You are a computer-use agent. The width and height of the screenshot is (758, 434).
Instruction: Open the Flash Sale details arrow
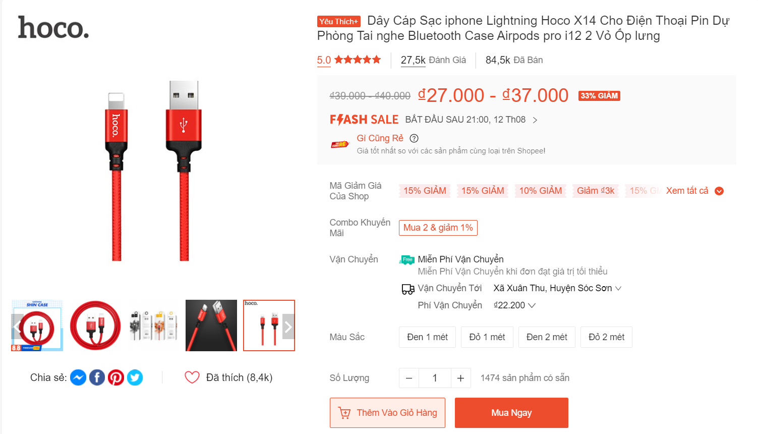pos(535,120)
